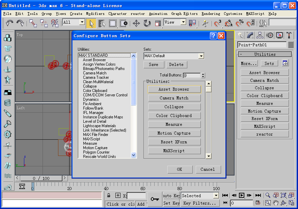
Task: Open Select by Name list icon
Action: pos(102,23)
